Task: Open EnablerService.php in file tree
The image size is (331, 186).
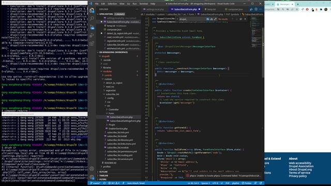Action: tap(118, 129)
